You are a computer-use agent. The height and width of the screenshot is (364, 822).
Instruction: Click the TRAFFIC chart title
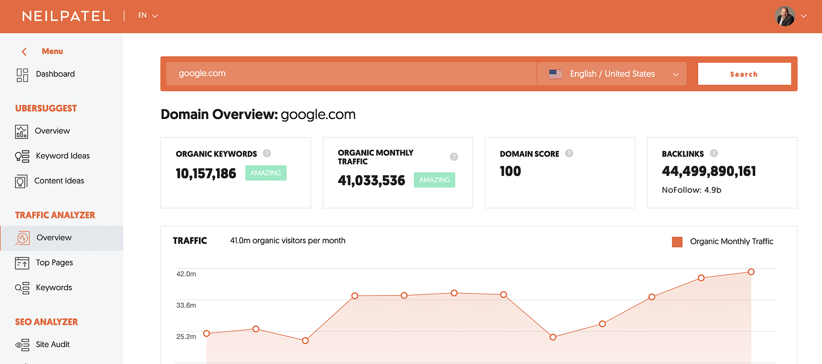click(x=190, y=240)
